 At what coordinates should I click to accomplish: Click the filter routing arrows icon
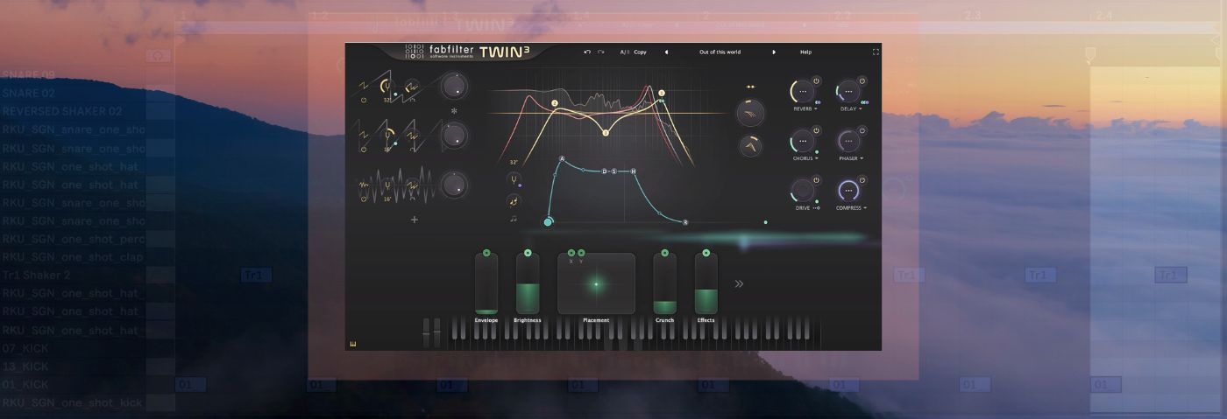click(750, 87)
